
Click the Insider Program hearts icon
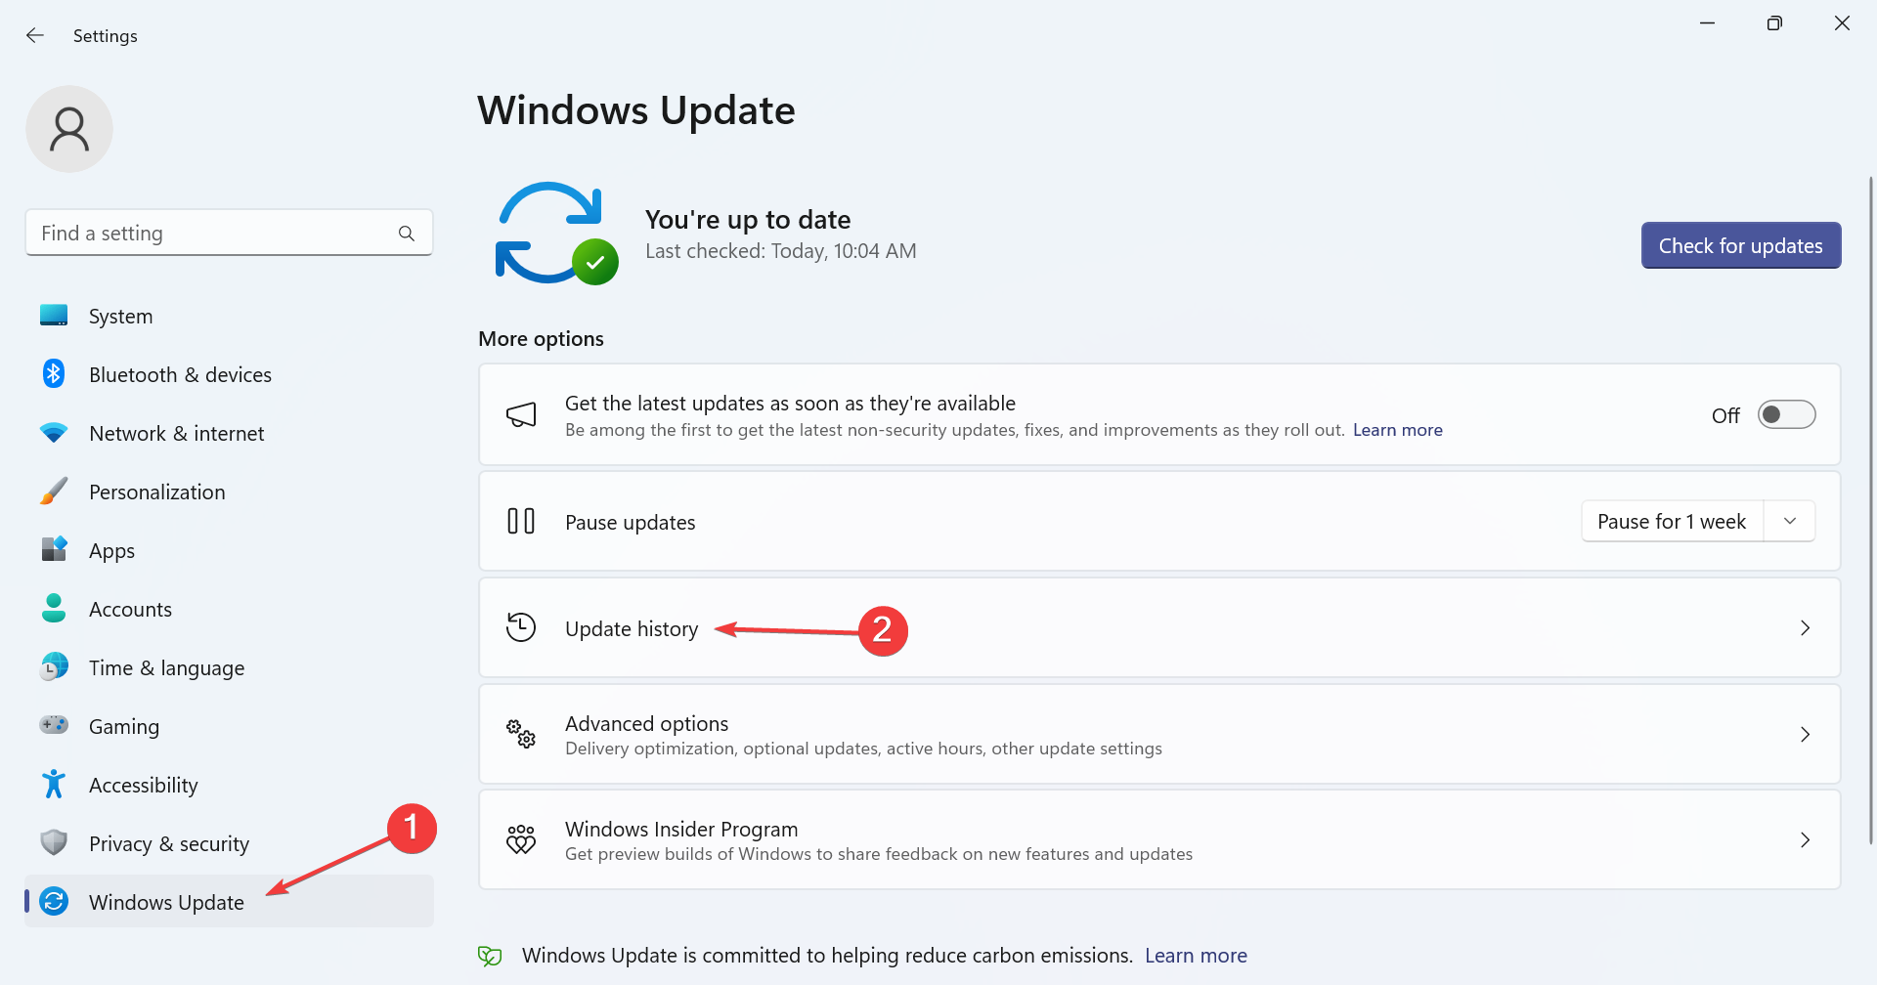[x=521, y=839]
